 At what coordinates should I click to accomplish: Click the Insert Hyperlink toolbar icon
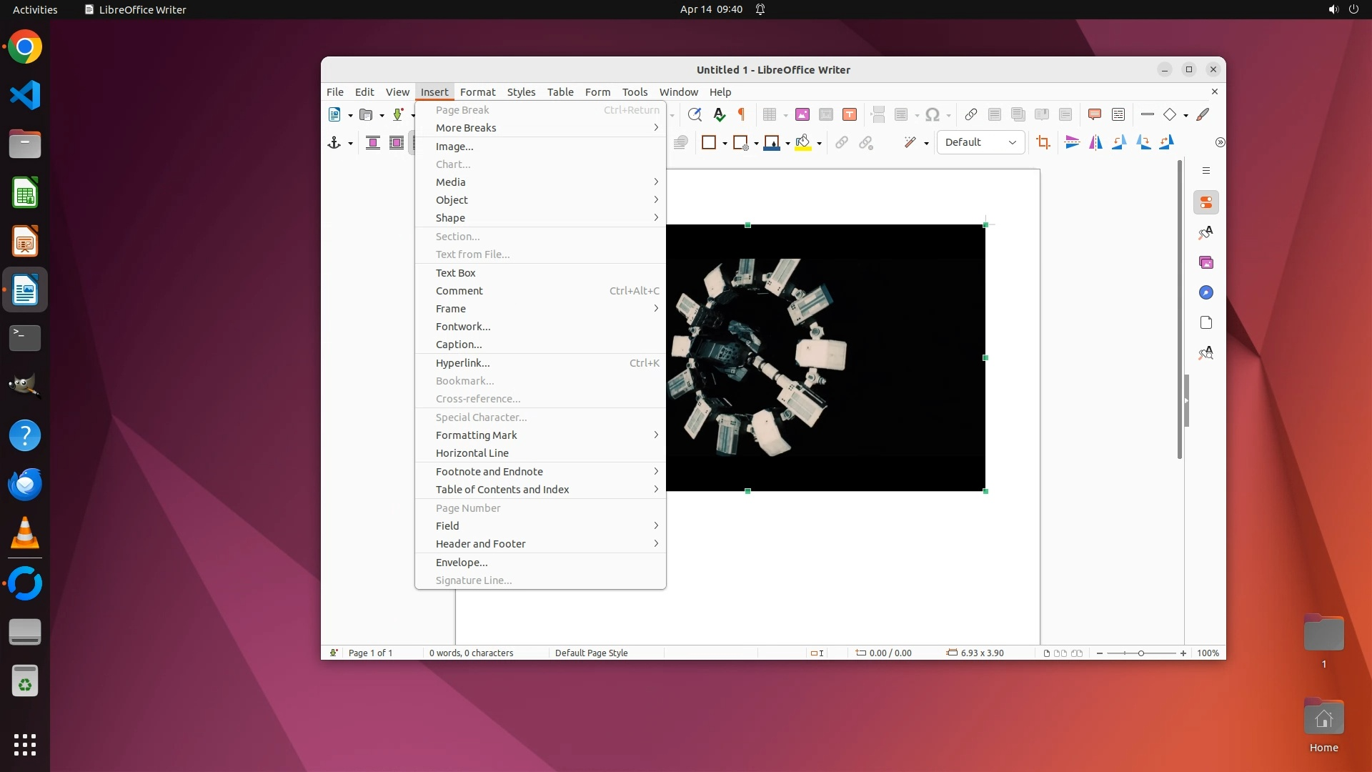[970, 114]
